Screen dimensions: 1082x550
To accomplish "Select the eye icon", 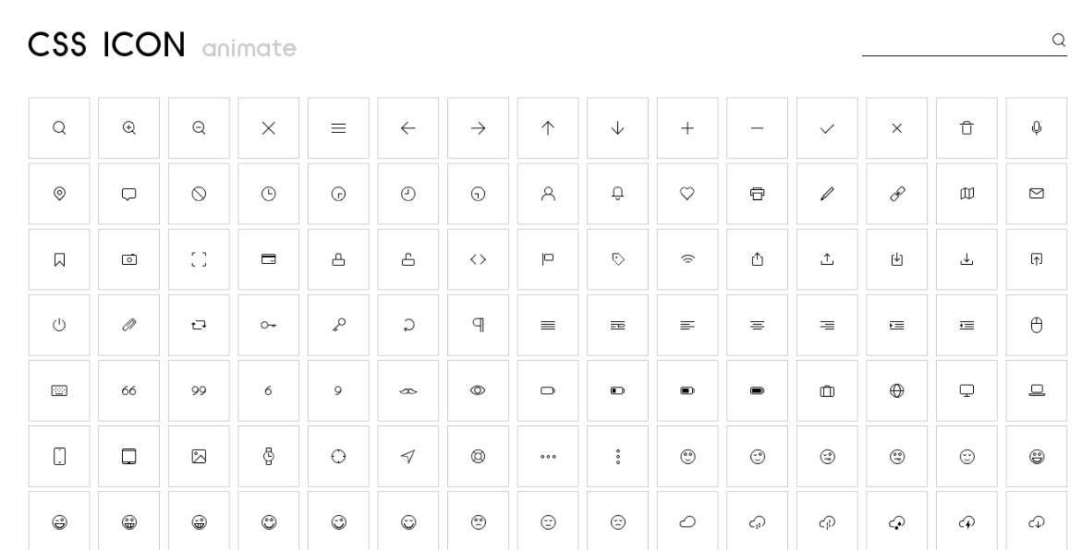I will pyautogui.click(x=478, y=390).
